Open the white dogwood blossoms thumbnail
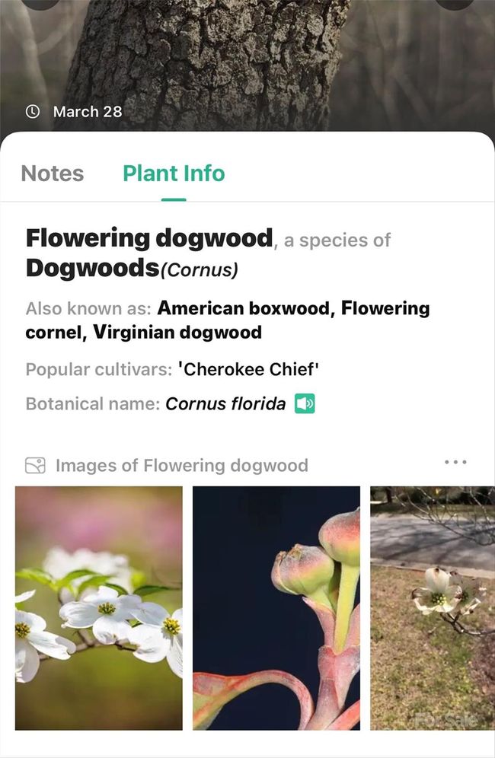495x758 pixels. [99, 608]
